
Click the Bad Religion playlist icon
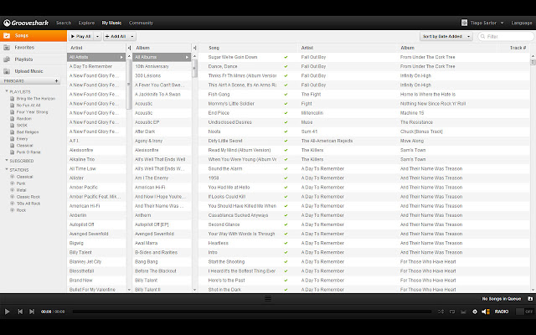[x=13, y=132]
